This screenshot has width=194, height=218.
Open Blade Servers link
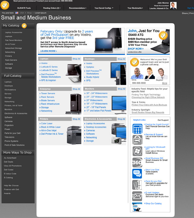tap(48, 100)
